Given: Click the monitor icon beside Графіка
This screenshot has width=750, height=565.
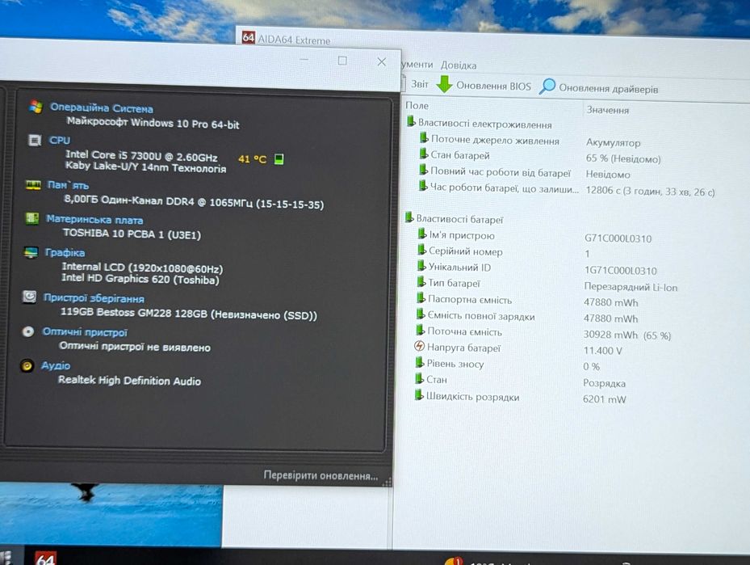Looking at the screenshot, I should tap(31, 252).
